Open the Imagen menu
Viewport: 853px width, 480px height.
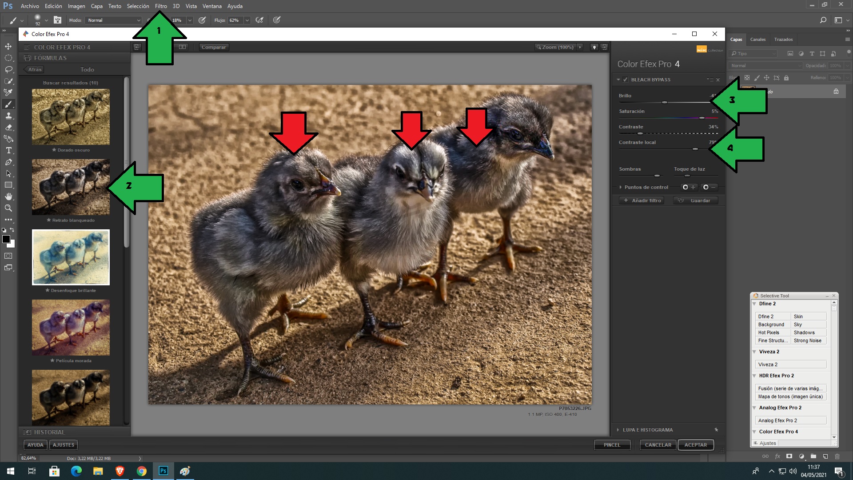point(76,6)
